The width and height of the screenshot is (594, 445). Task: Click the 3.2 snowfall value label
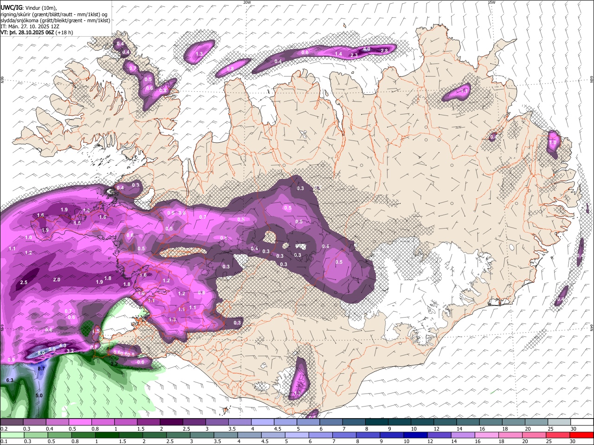click(x=71, y=351)
